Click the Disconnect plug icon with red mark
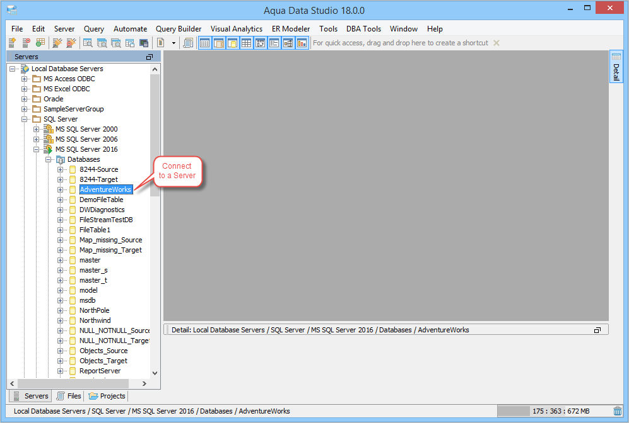The image size is (629, 423). click(x=71, y=43)
